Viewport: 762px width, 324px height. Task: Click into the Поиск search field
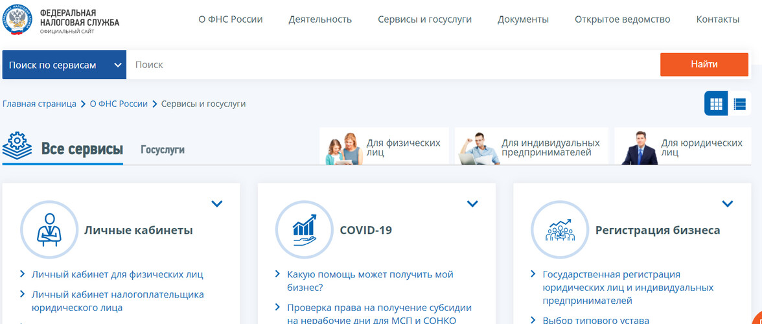coord(389,65)
